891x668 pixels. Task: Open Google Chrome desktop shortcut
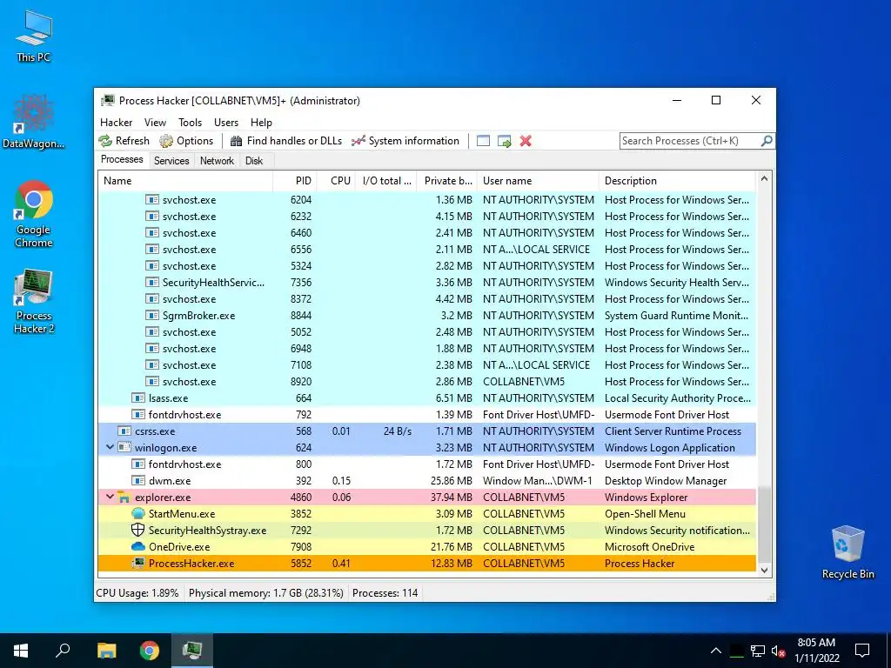point(34,214)
